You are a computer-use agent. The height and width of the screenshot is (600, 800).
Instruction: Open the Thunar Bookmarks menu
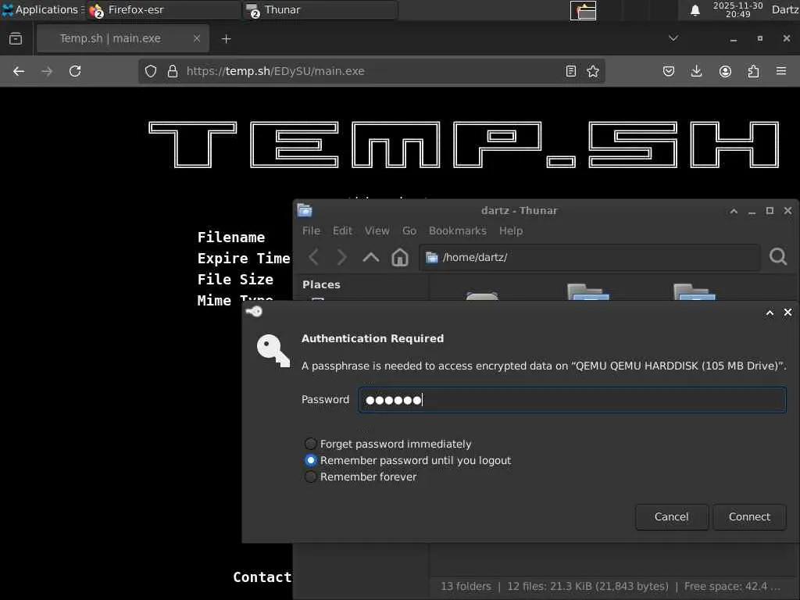[x=458, y=230]
